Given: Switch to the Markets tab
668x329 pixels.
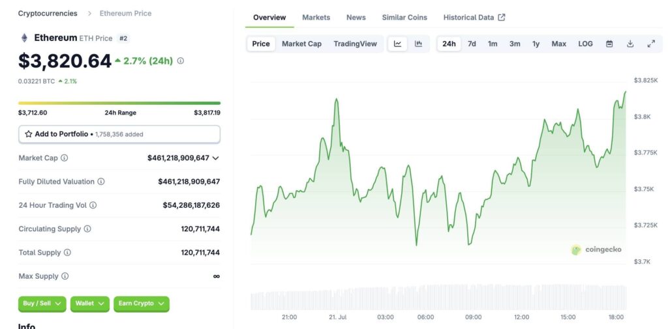Looking at the screenshot, I should tap(316, 18).
